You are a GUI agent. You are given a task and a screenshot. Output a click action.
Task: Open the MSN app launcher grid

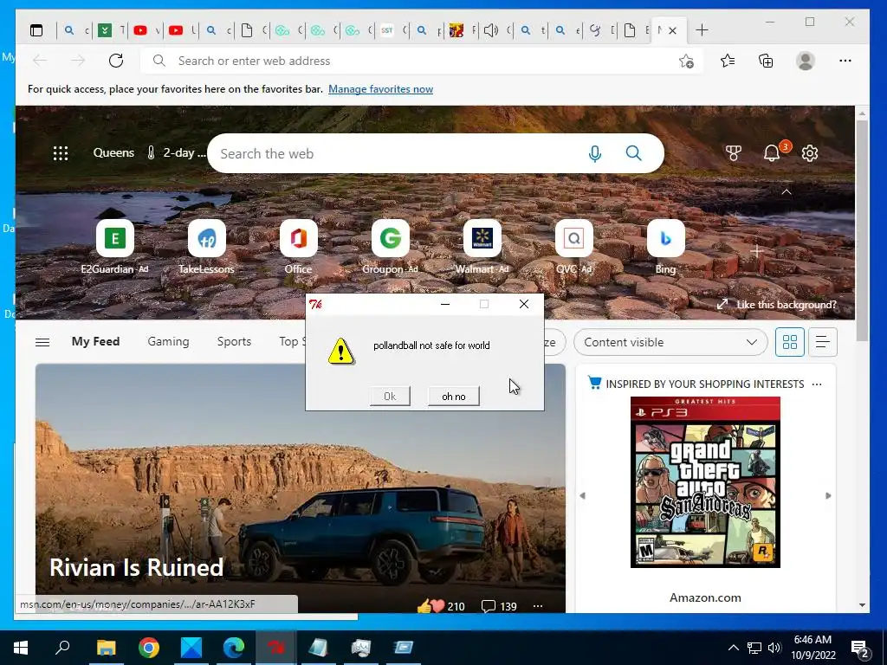pos(61,153)
